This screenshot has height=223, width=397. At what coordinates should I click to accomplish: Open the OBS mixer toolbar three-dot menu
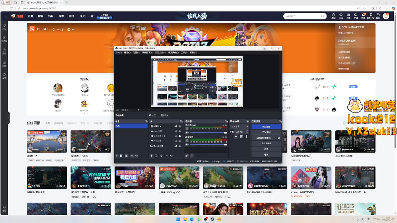click(192, 156)
